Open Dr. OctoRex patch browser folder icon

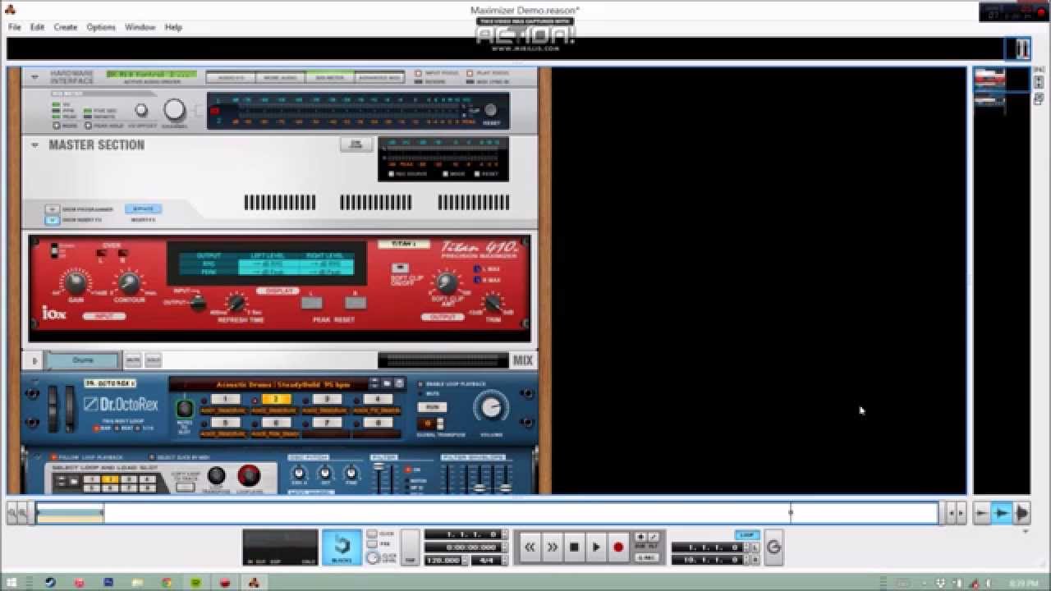click(388, 383)
